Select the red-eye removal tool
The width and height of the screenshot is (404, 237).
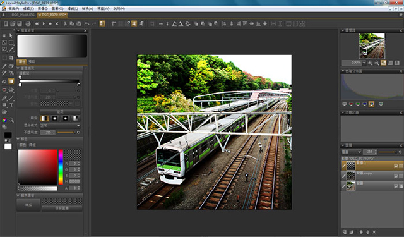(x=4, y=90)
